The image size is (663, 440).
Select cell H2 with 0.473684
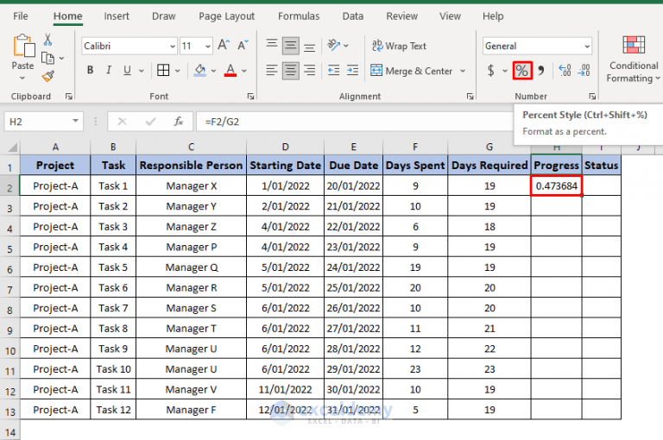pos(556,185)
